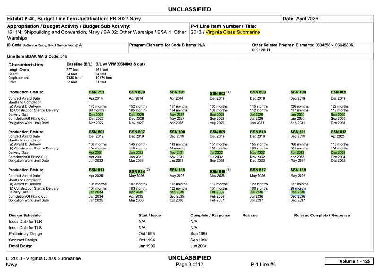
Task: Click the '461 feet' VPM length
Action: (101, 70)
